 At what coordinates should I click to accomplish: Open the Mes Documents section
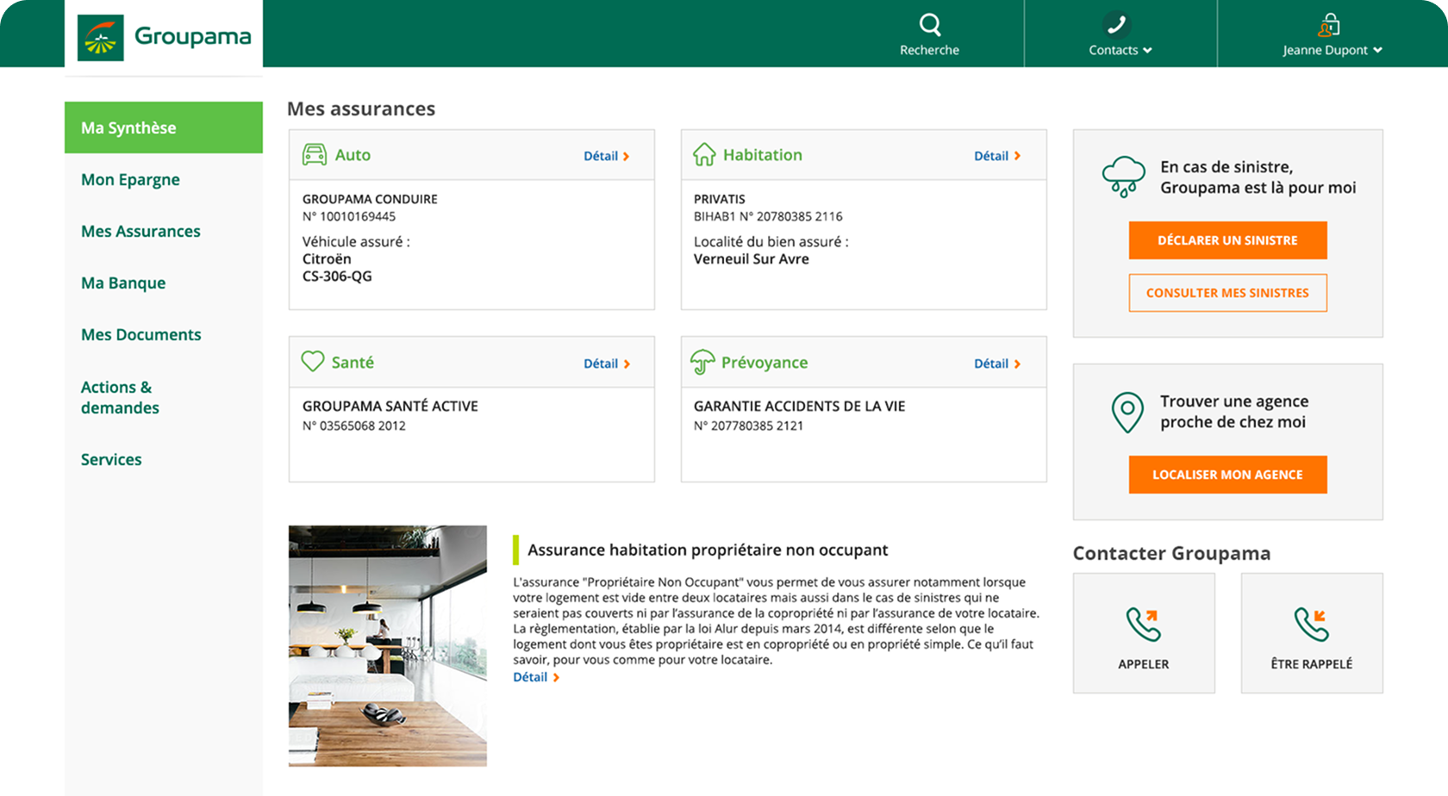tap(140, 334)
